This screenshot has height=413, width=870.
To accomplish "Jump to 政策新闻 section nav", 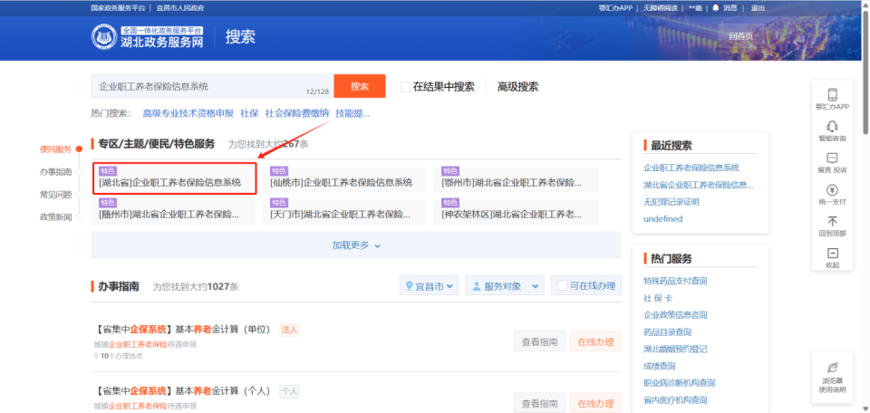I will pos(55,216).
